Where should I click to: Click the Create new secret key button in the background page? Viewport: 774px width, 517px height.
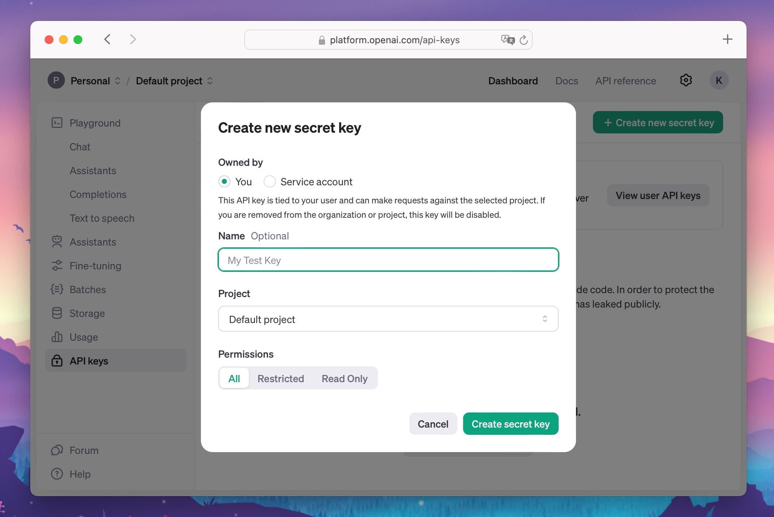click(658, 123)
